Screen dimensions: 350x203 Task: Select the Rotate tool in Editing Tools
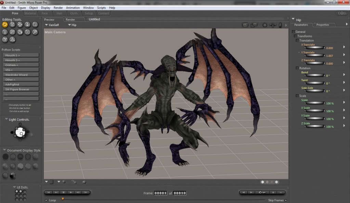pyautogui.click(x=5, y=25)
